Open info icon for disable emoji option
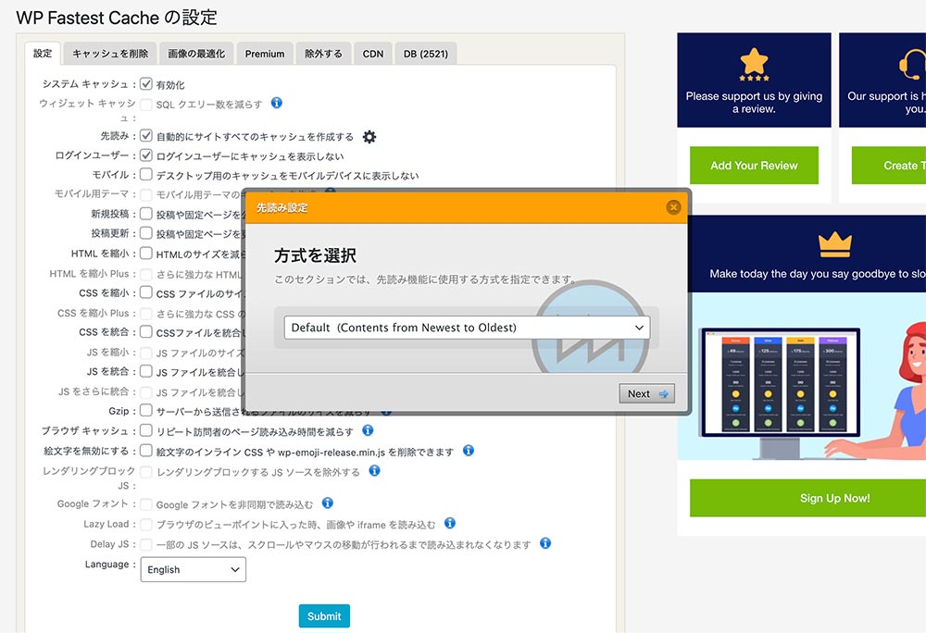The image size is (926, 633). point(469,451)
